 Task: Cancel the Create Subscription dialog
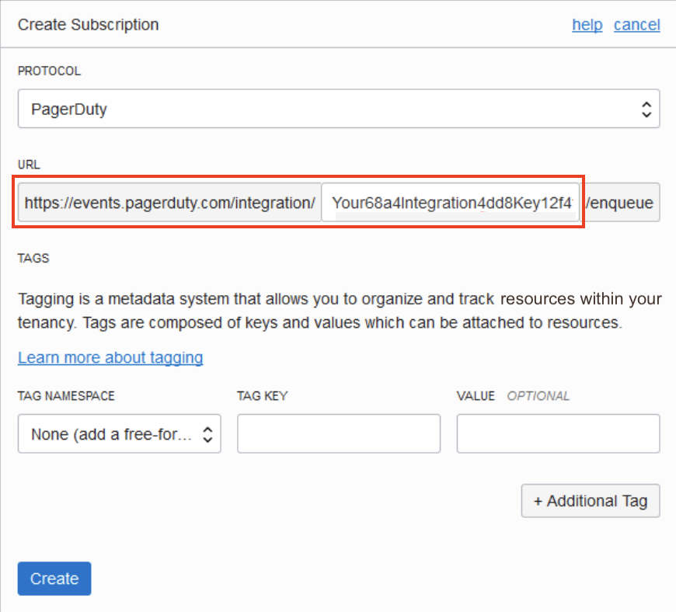(x=636, y=25)
